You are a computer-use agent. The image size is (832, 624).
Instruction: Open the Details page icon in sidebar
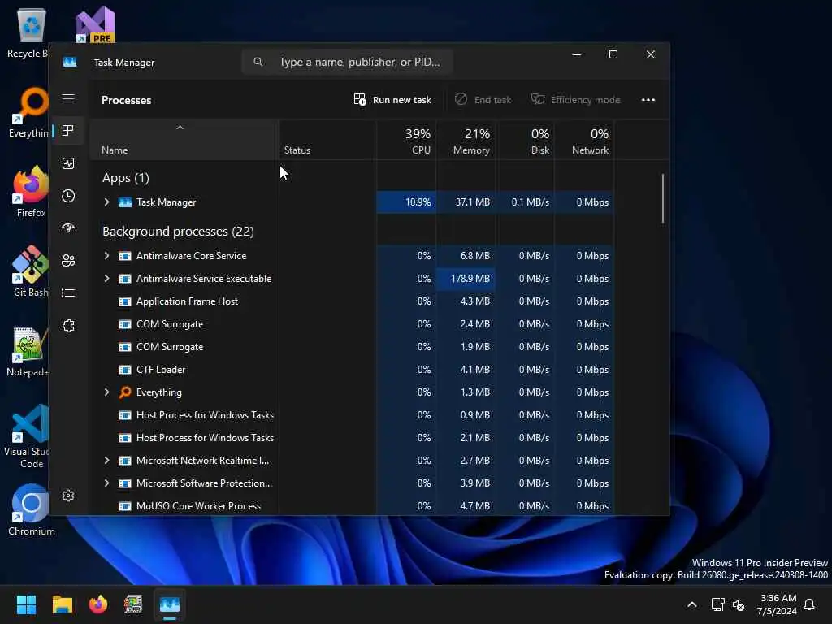tap(68, 292)
